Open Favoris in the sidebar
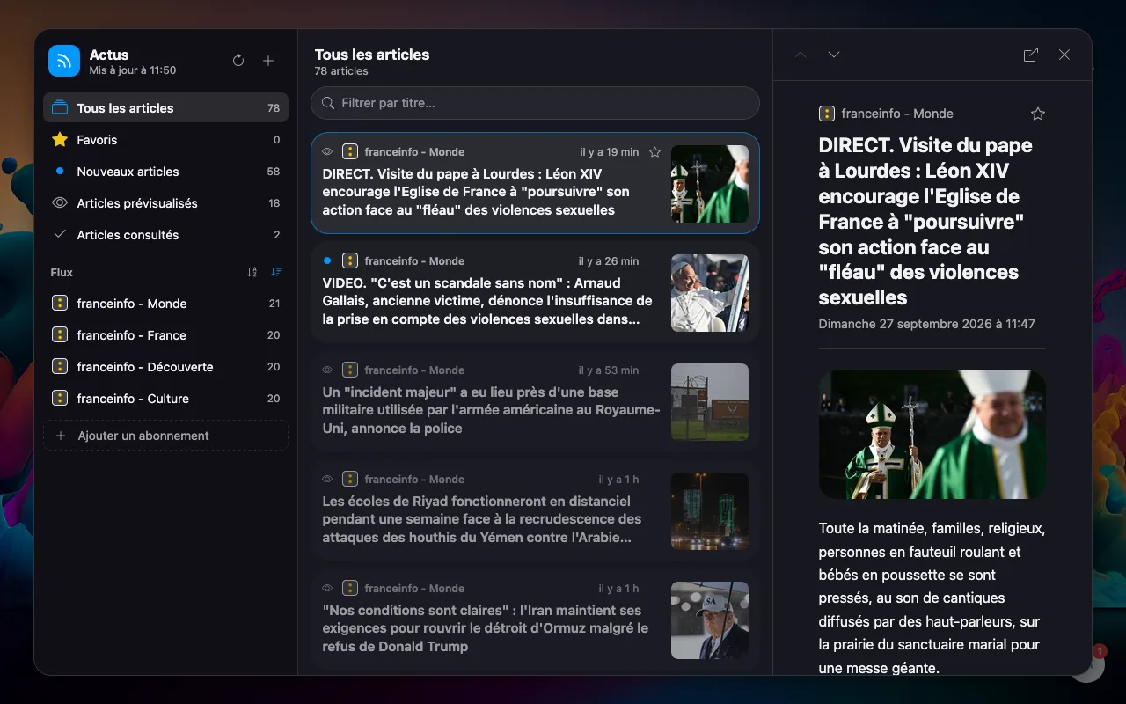 pos(165,139)
